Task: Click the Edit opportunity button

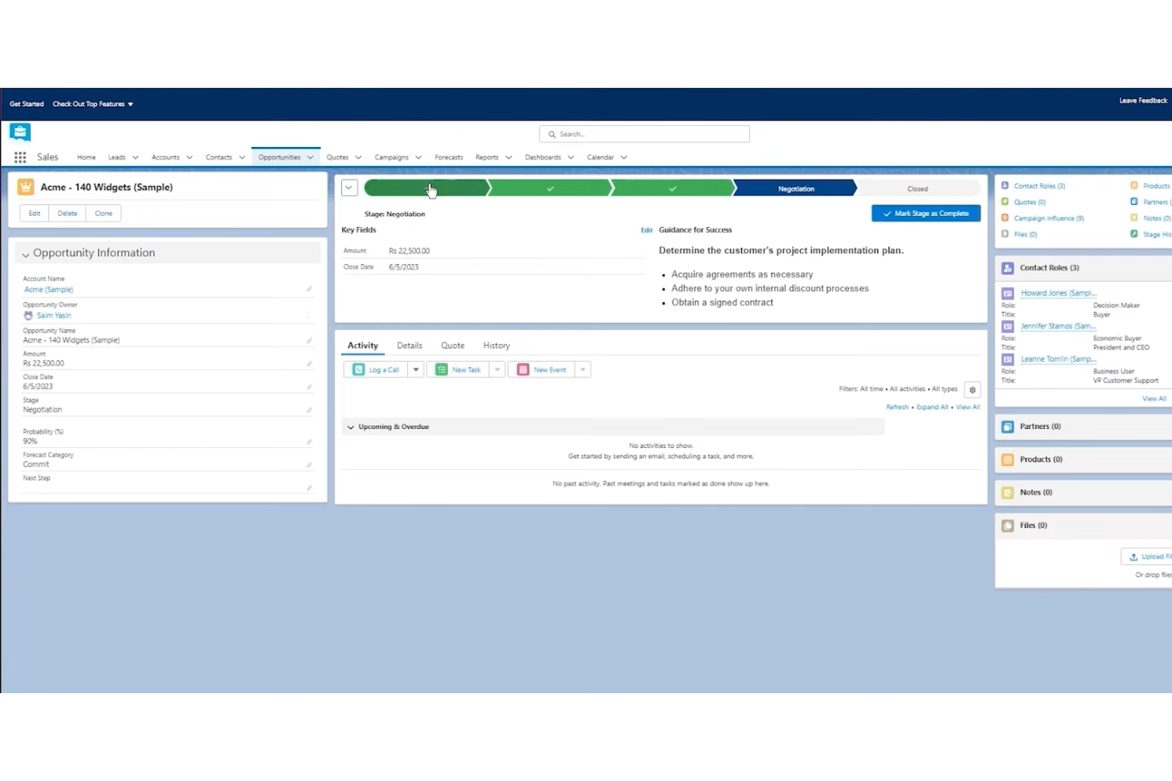Action: (x=34, y=214)
